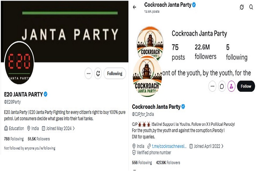This screenshot has height=172, width=258.
Task: Open the Grok summary icon in header
Action: 242,7
